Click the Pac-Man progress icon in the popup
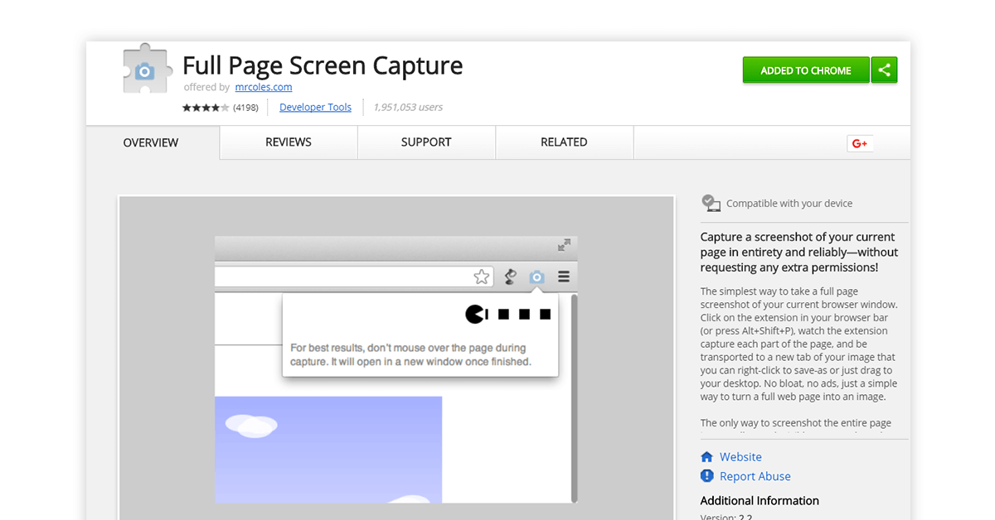This screenshot has height=520, width=995. 476,314
